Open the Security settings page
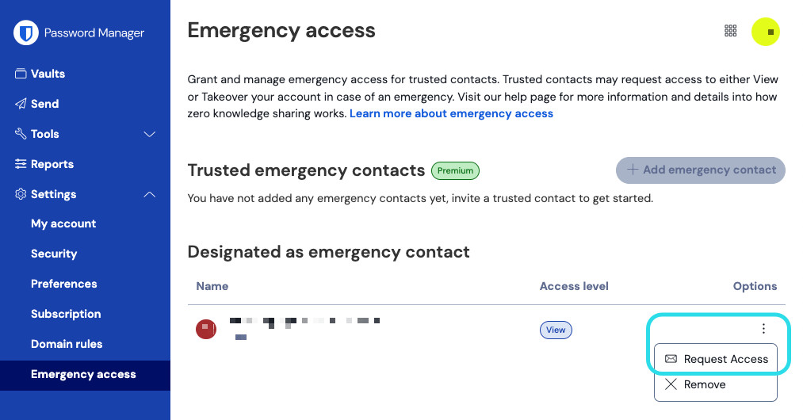The width and height of the screenshot is (803, 420). (x=54, y=254)
